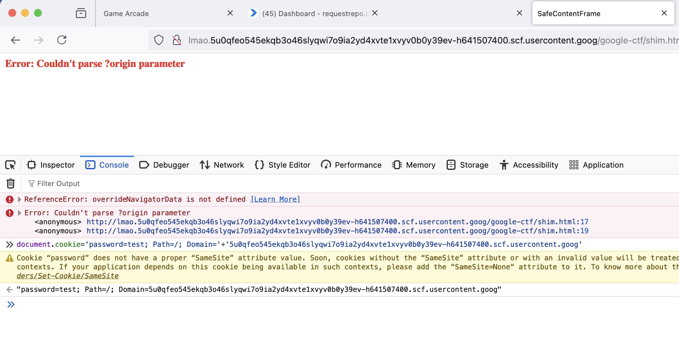The height and width of the screenshot is (343, 679).
Task: Switch to the Storage panel
Action: 467,165
